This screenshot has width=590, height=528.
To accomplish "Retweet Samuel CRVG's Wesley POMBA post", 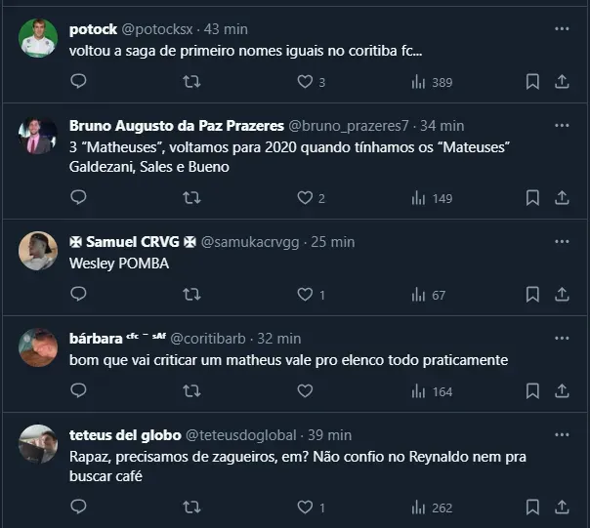I will pyautogui.click(x=192, y=294).
